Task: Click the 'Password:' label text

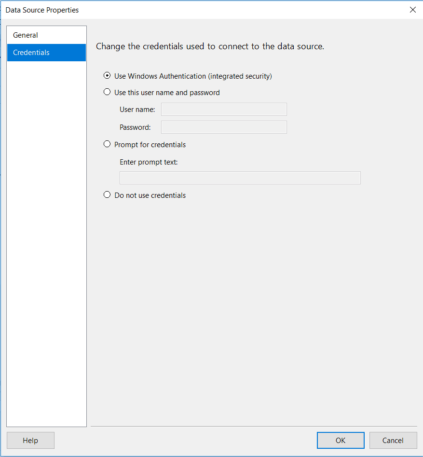Action: click(x=135, y=127)
